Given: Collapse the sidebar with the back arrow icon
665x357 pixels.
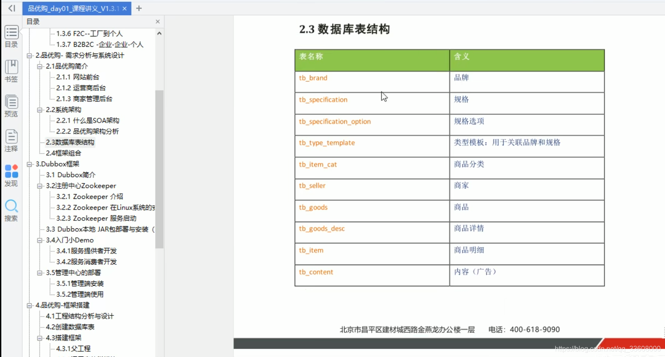Looking at the screenshot, I should click(11, 8).
